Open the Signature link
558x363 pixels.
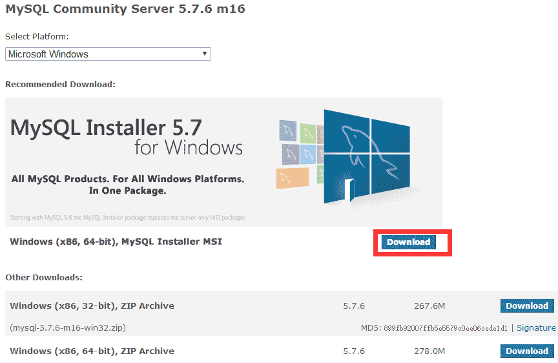(x=536, y=328)
